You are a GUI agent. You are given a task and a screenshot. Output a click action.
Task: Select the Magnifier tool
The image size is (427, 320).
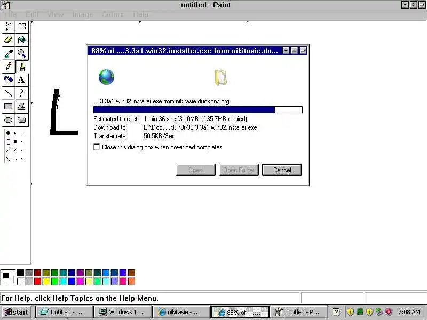coord(21,53)
